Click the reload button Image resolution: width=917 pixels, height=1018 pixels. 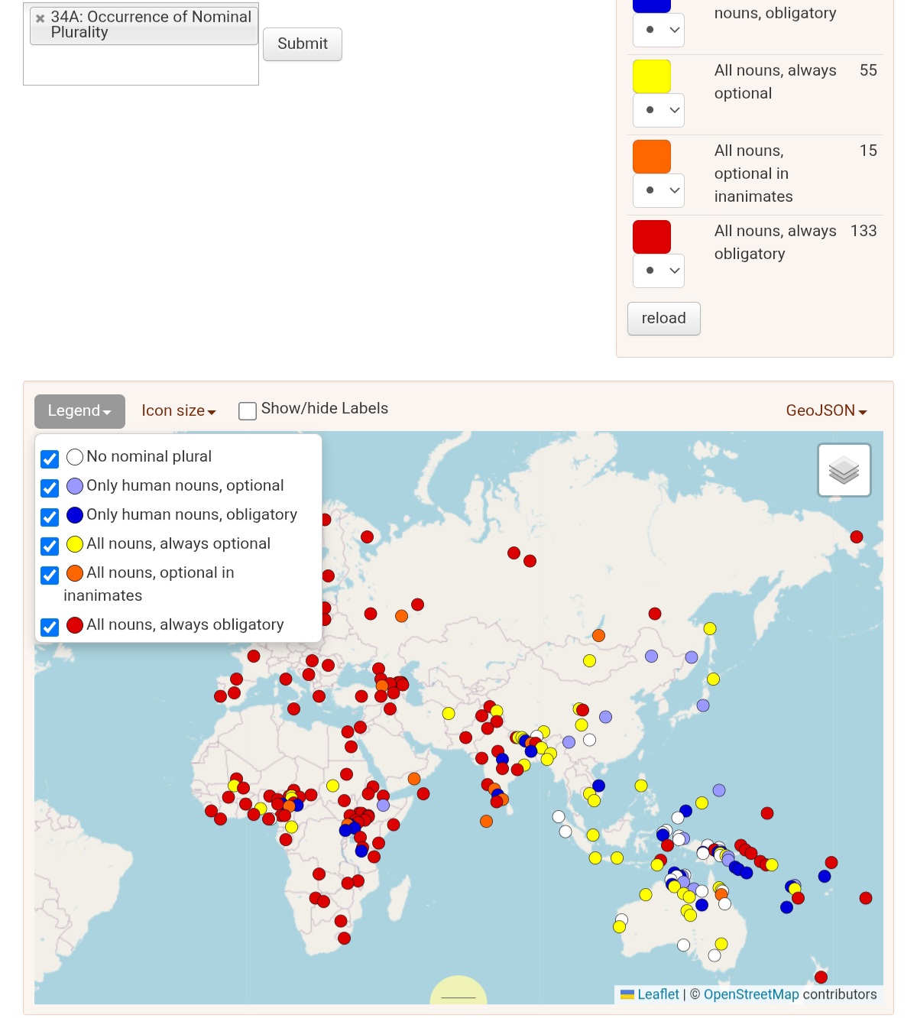pyautogui.click(x=663, y=319)
